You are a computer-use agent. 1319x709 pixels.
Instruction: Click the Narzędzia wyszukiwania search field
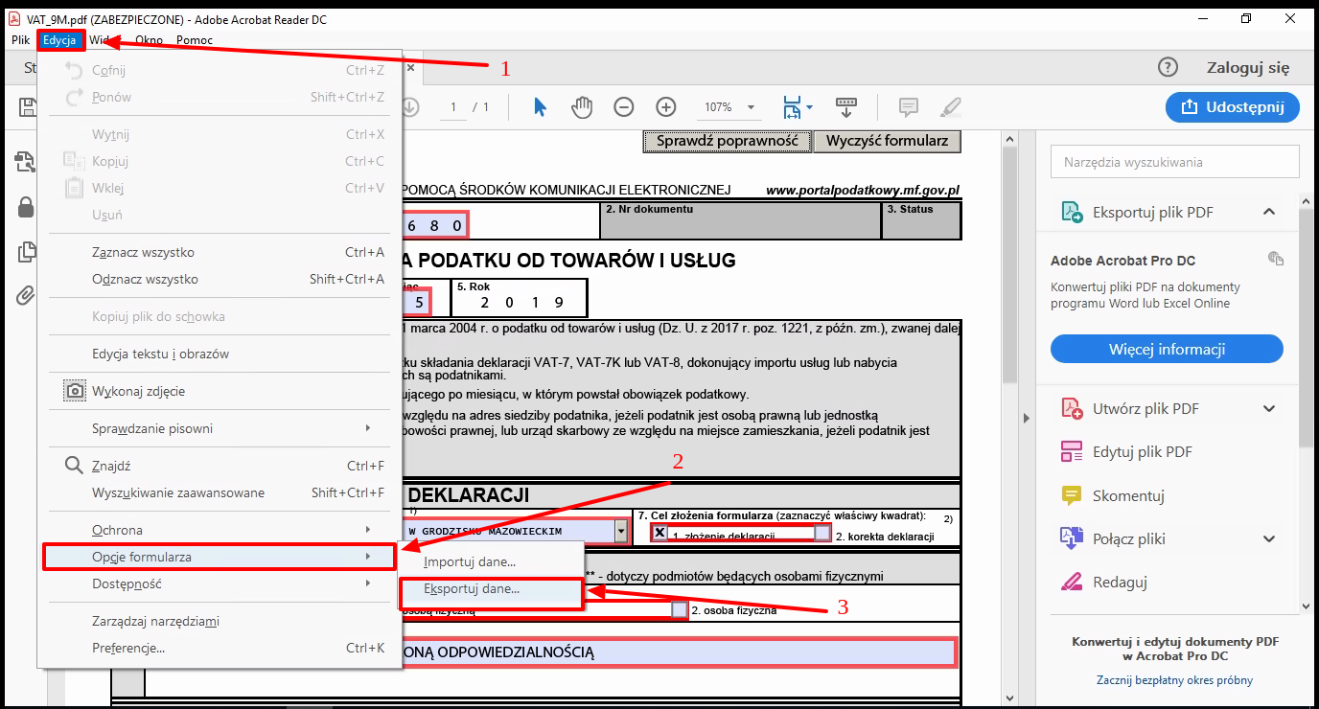pyautogui.click(x=1175, y=162)
